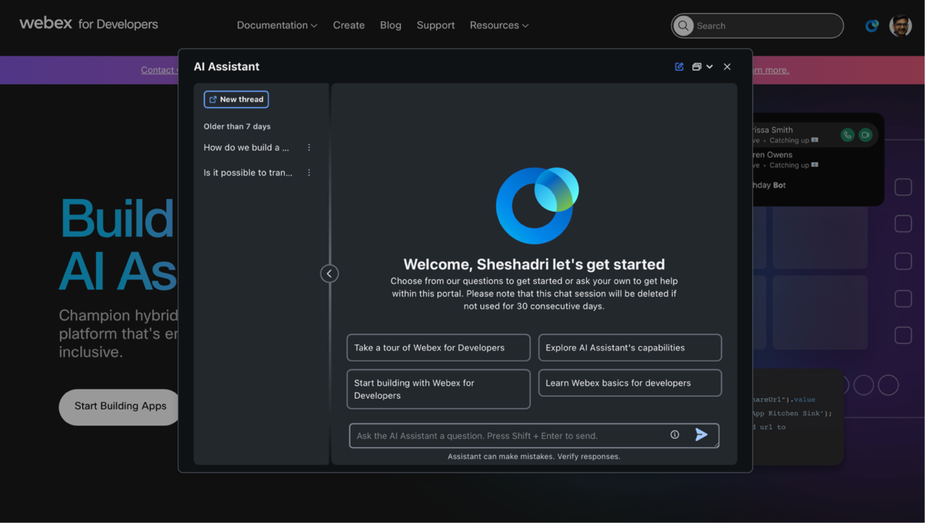
Task: Click the info icon in the question input
Action: (x=675, y=435)
